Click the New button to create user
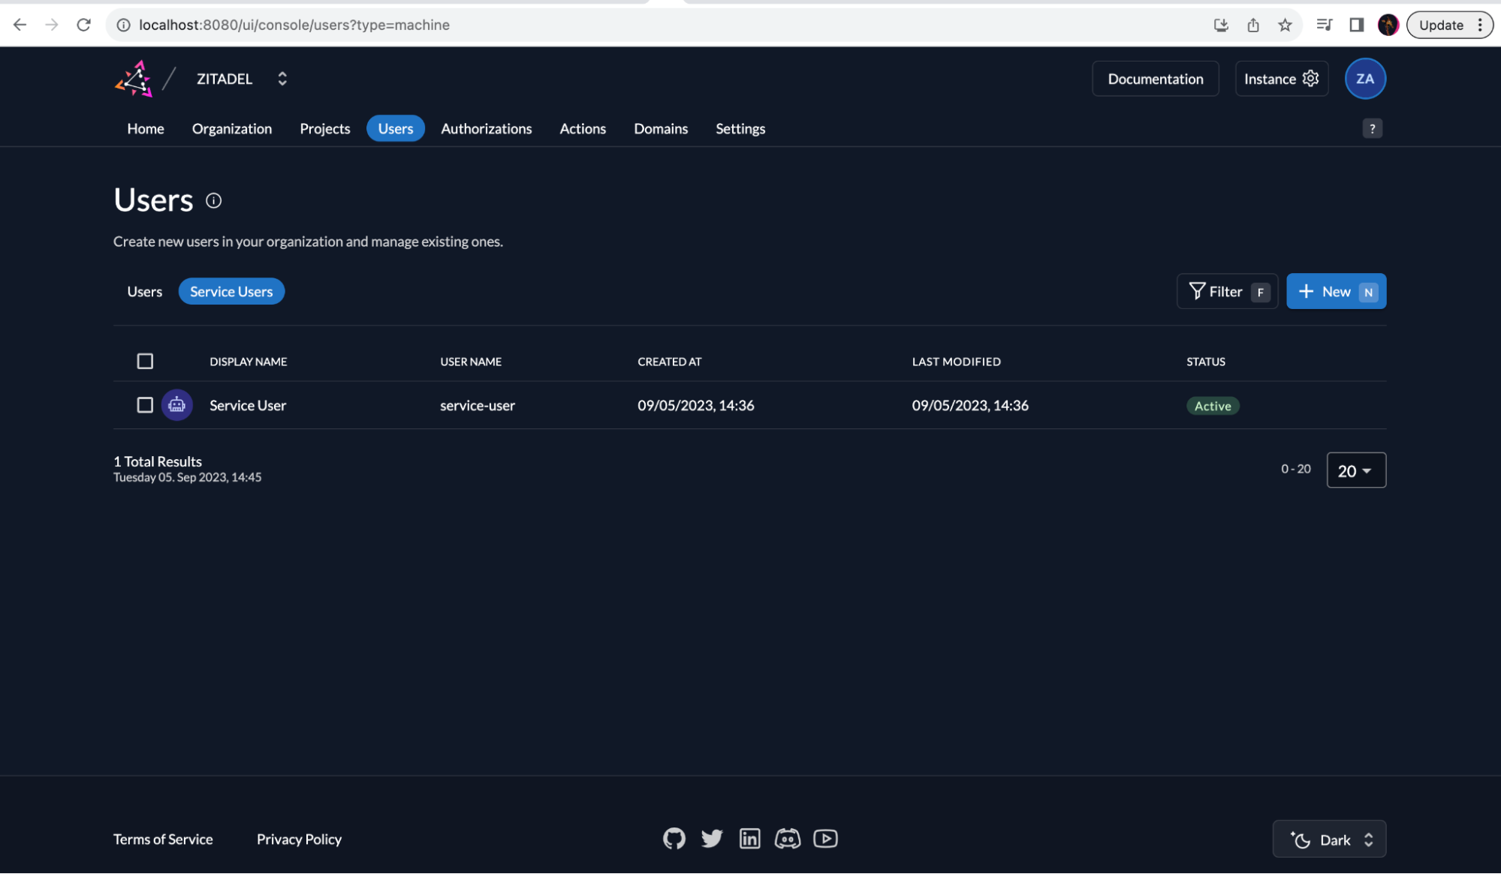1501x874 pixels. click(x=1337, y=290)
